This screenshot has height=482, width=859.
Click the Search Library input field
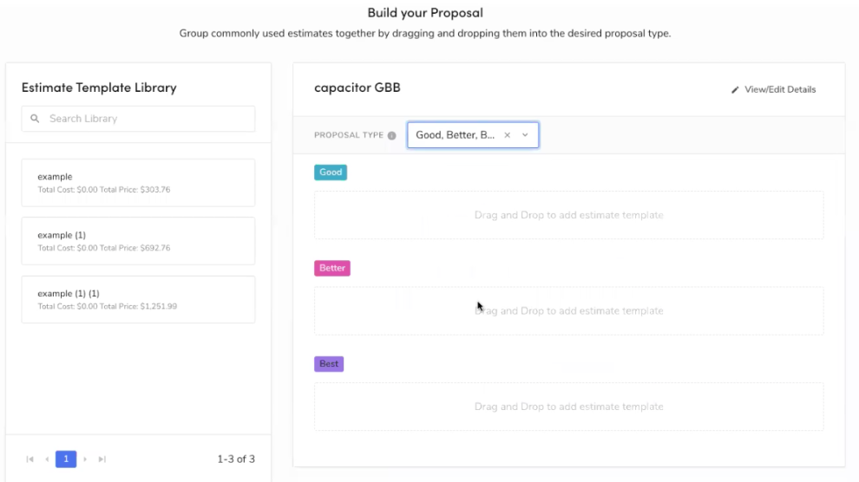coord(148,119)
